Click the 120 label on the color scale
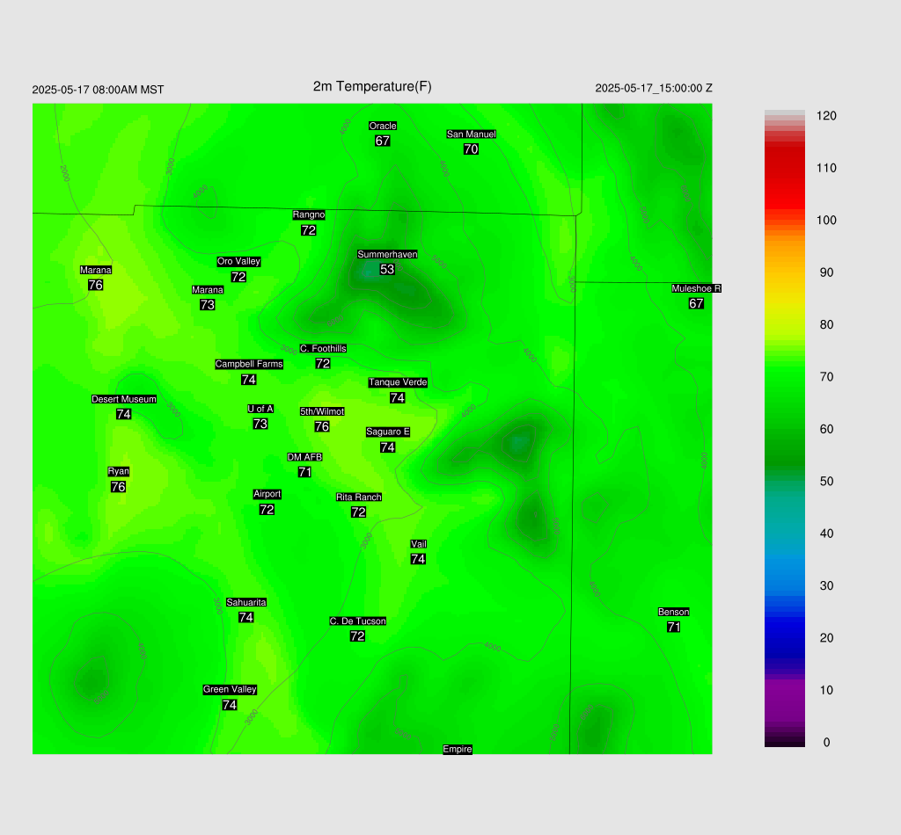The width and height of the screenshot is (901, 835). pos(826,116)
